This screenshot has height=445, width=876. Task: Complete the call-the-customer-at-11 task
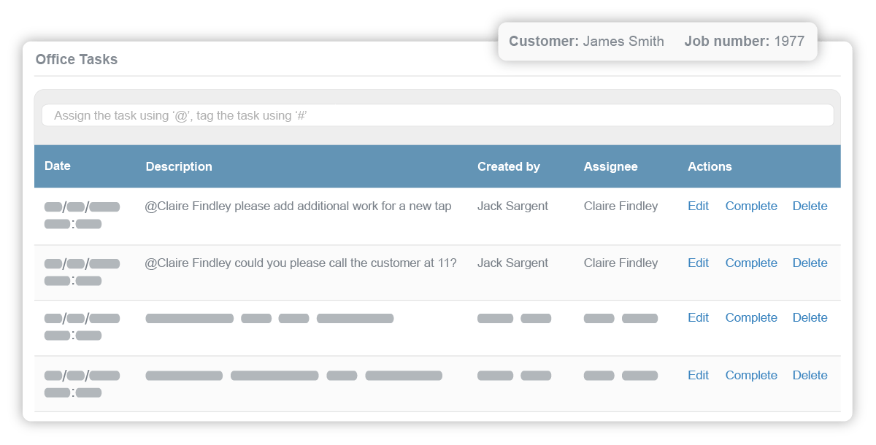(x=751, y=263)
